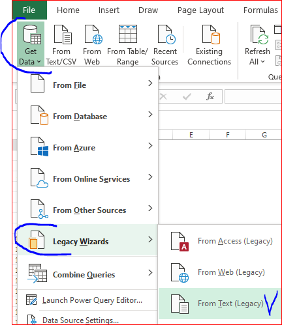
Task: Click the Refresh All icon
Action: (259, 35)
